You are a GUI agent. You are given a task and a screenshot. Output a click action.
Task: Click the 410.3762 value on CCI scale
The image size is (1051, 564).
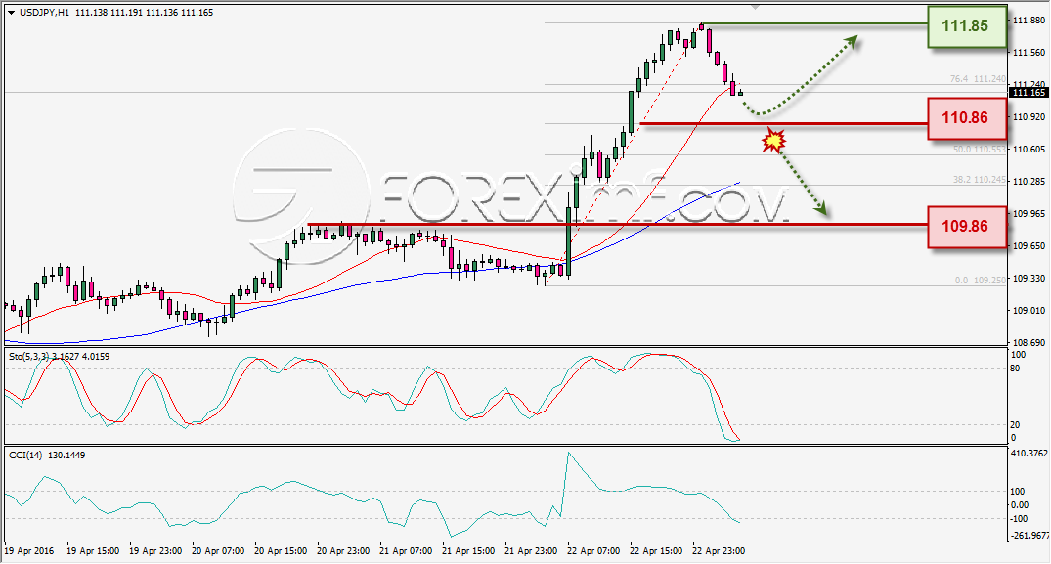[1029, 454]
